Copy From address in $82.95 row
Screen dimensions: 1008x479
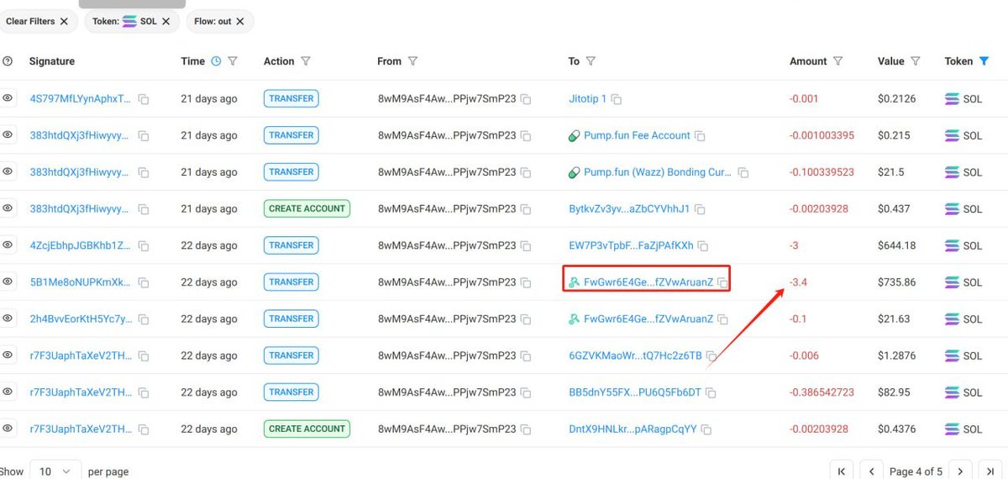[526, 392]
